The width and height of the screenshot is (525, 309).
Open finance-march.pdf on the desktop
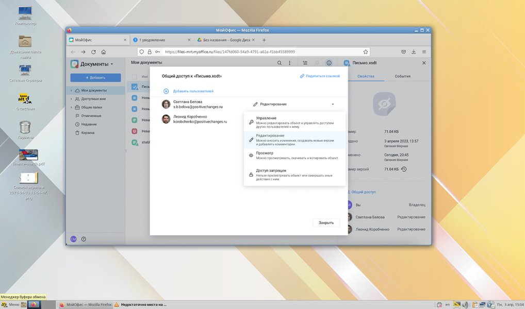(x=28, y=157)
